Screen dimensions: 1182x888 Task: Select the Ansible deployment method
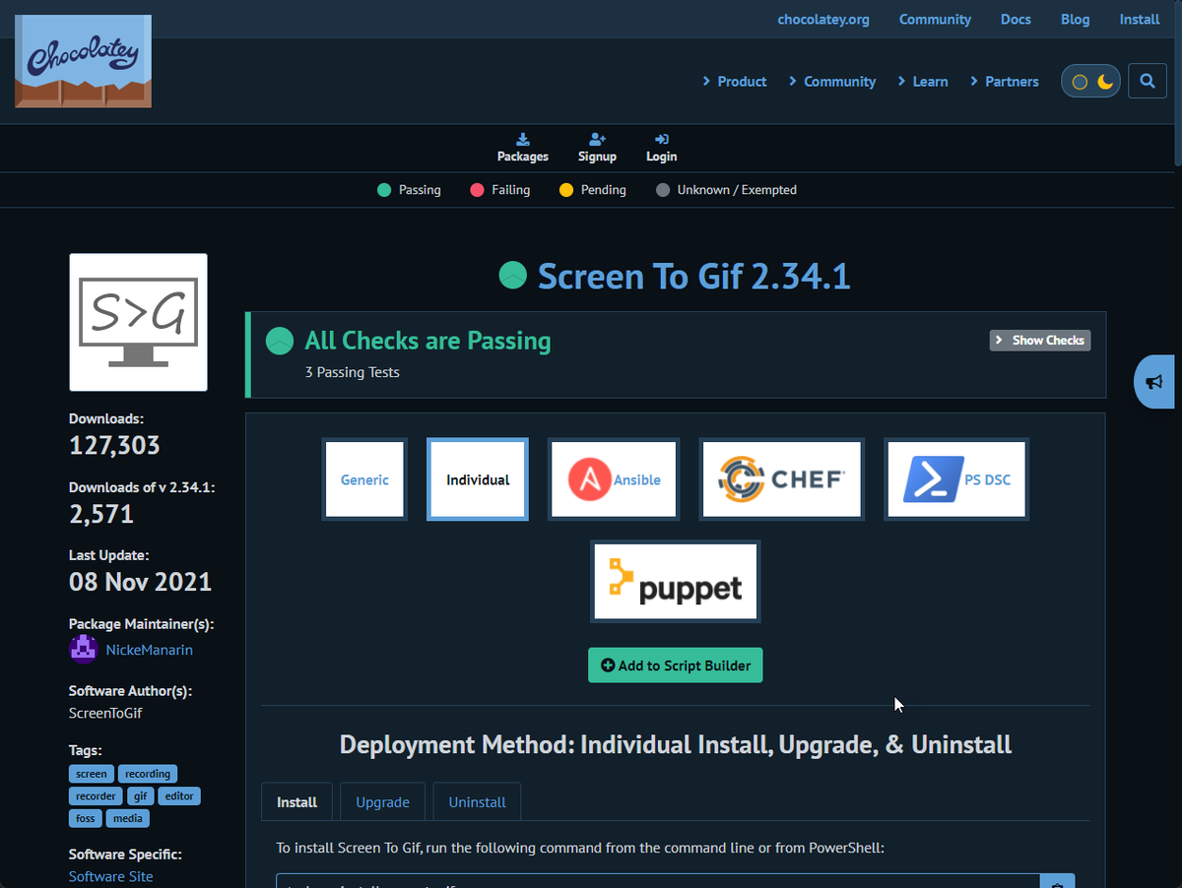614,479
